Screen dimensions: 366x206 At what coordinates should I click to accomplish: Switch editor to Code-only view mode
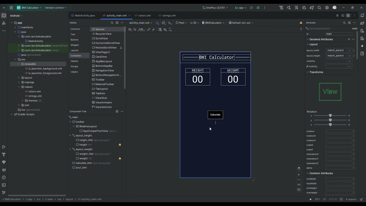pyautogui.click(x=337, y=15)
